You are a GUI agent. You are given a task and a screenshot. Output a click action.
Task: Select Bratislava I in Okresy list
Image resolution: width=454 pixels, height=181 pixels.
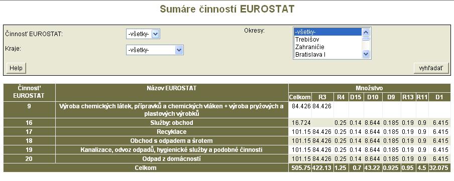coord(328,54)
